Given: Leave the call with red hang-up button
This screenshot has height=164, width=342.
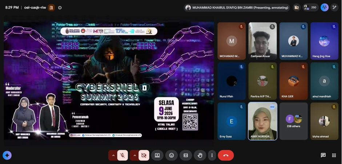Looking at the screenshot, I should (226, 155).
